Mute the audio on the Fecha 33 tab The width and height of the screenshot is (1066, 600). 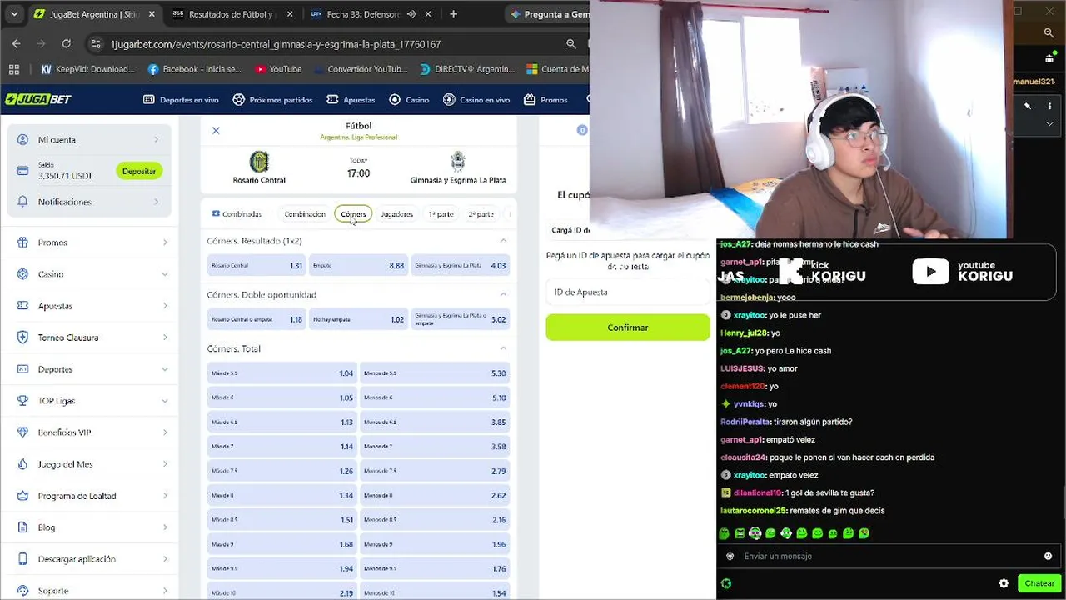411,14
